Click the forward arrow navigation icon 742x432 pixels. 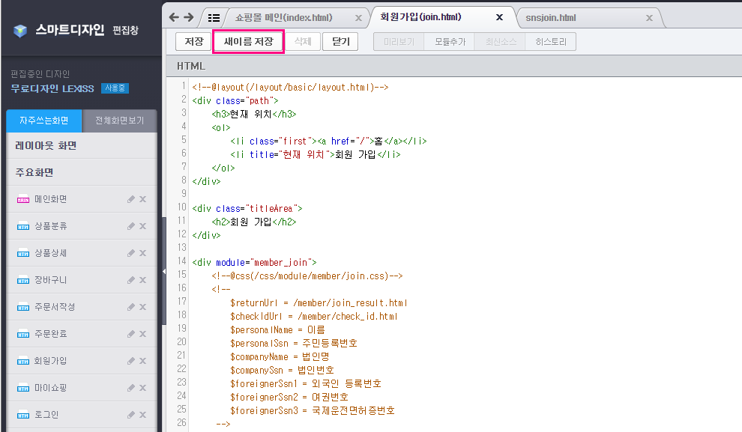(189, 17)
